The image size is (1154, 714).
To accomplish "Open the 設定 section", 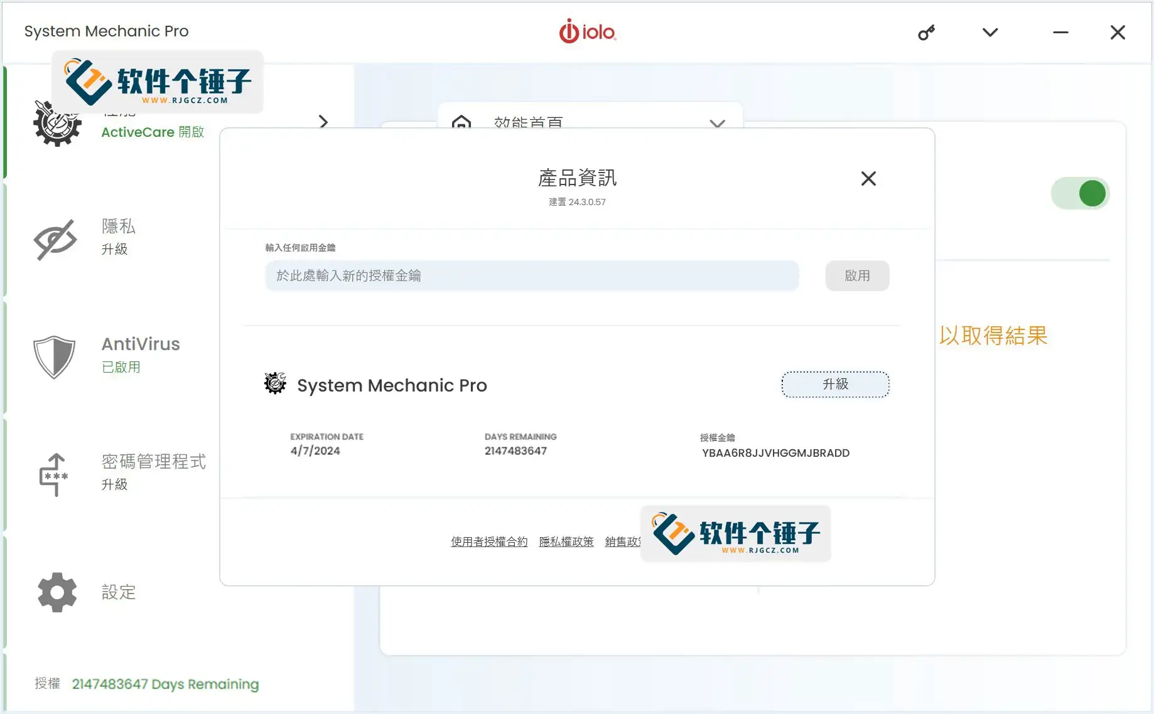I will pyautogui.click(x=118, y=592).
